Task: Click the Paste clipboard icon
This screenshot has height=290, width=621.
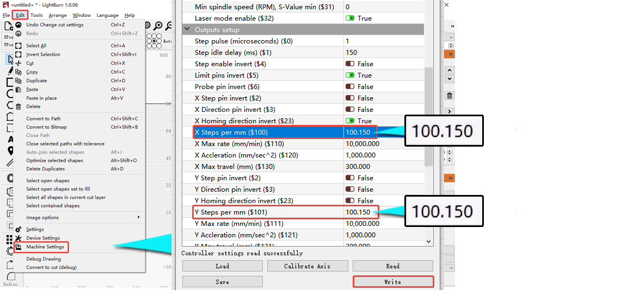Action: point(18,89)
